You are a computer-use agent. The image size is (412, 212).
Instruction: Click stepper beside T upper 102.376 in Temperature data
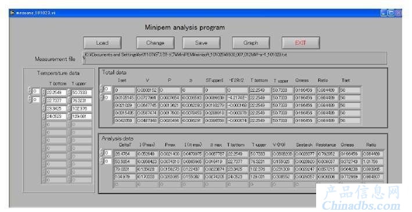coord(69,109)
